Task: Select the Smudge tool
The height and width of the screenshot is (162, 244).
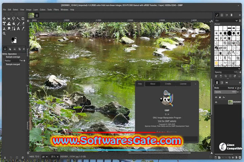Action: coord(9,29)
